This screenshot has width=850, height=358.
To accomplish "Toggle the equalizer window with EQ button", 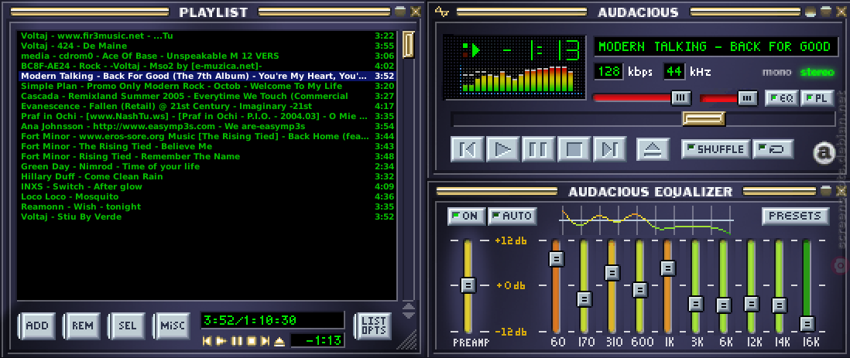I will 781,98.
